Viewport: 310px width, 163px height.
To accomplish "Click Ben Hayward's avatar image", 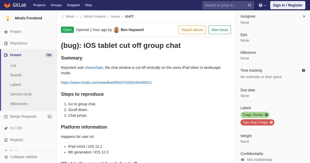I will [117, 30].
